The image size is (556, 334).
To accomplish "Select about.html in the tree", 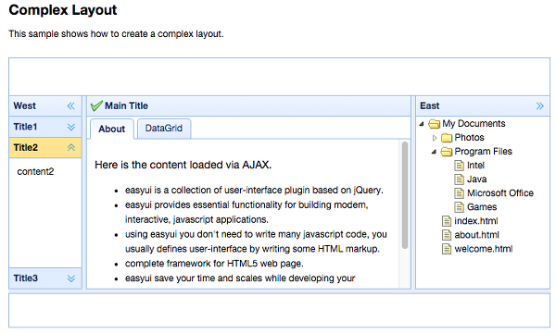I will pos(476,235).
